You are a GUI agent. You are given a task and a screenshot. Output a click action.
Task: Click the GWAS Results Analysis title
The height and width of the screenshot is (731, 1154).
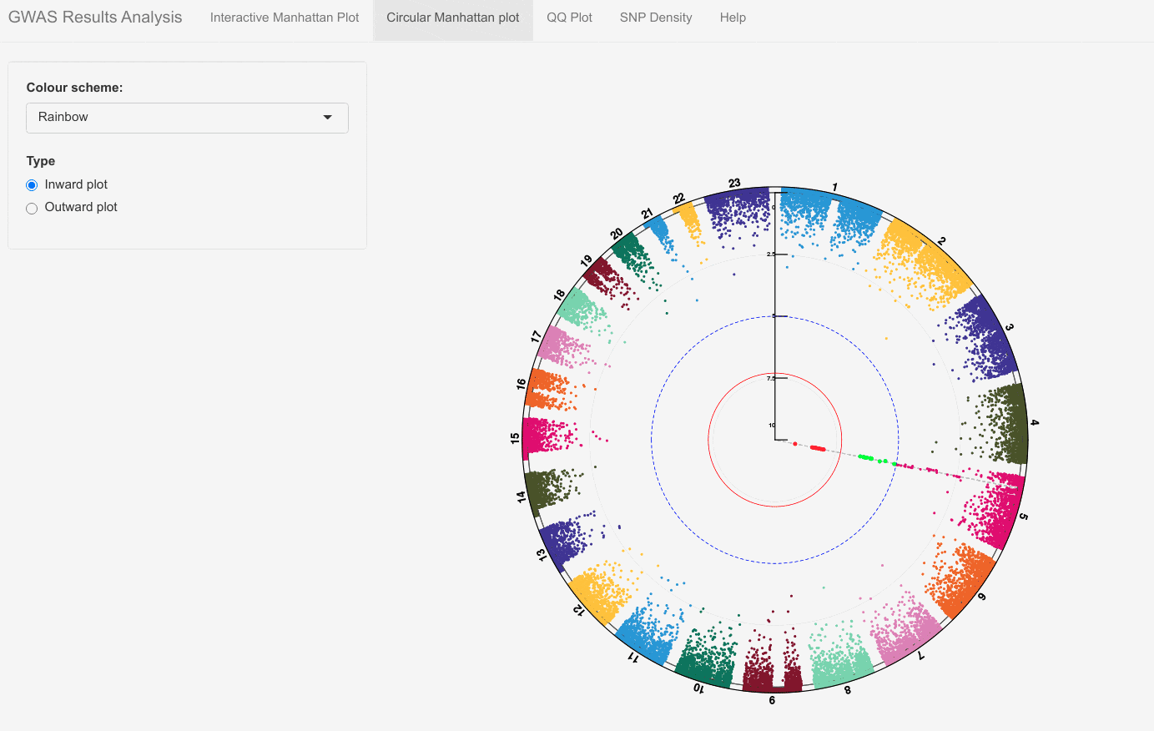[95, 17]
